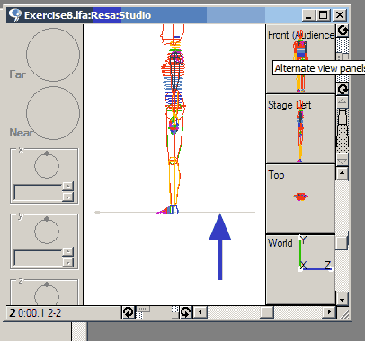
Task: Open the Front (Audience) alternate view panel
Action: [300, 59]
